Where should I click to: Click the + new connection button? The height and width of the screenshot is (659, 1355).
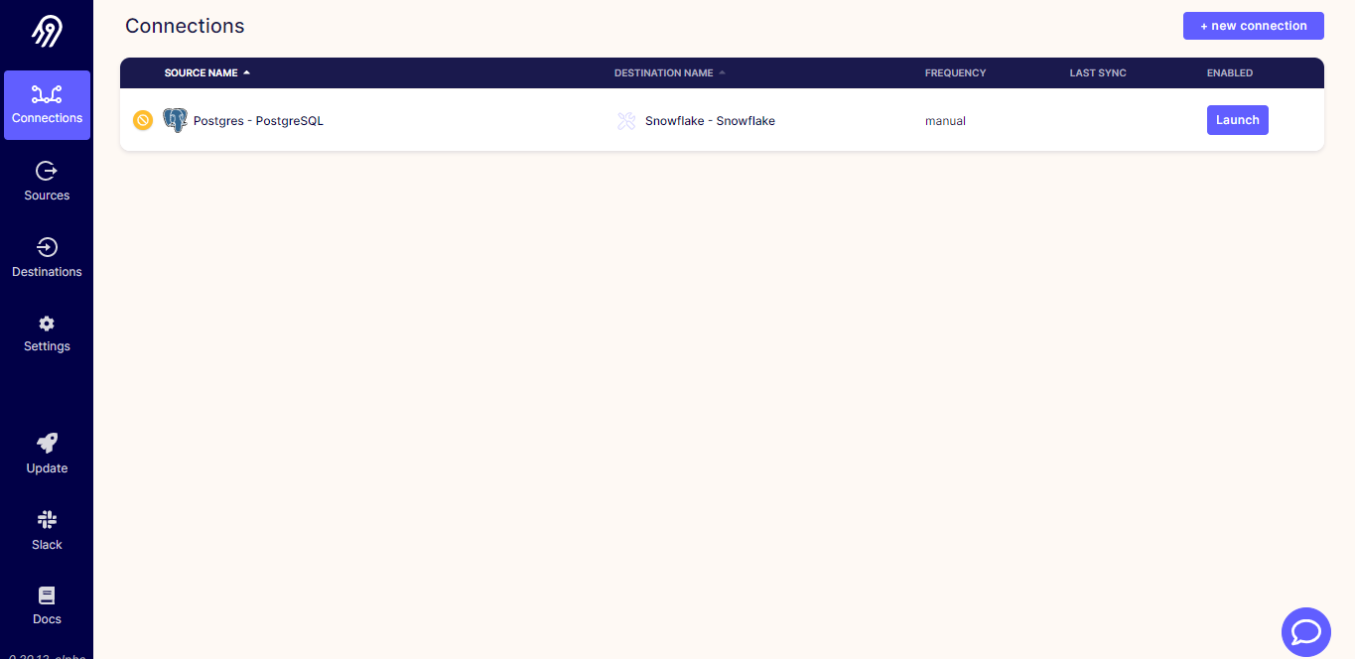(1253, 25)
